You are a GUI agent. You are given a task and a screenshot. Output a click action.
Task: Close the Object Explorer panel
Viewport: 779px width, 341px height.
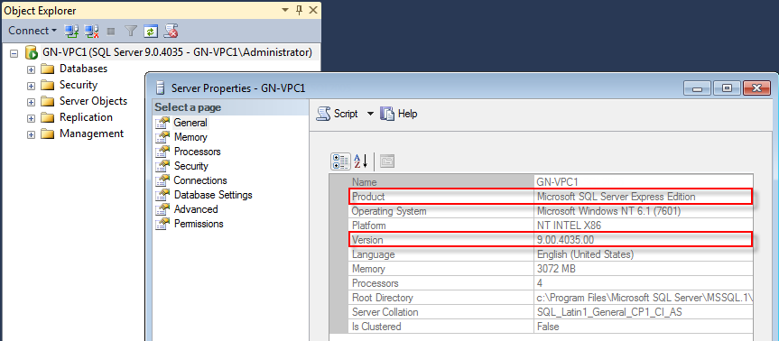(313, 10)
